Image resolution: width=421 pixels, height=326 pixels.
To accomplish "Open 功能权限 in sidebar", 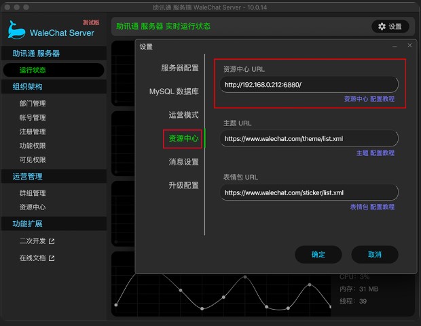I will point(33,146).
